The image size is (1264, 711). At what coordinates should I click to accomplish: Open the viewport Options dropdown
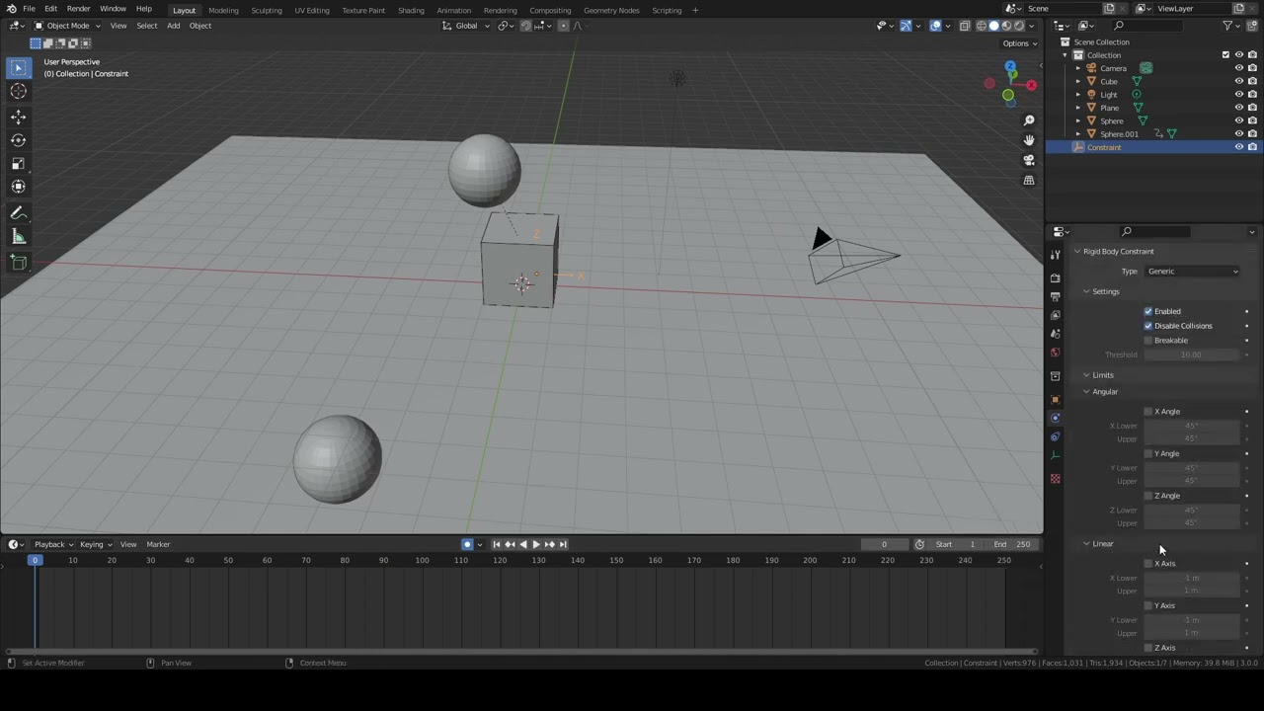[x=1020, y=43]
